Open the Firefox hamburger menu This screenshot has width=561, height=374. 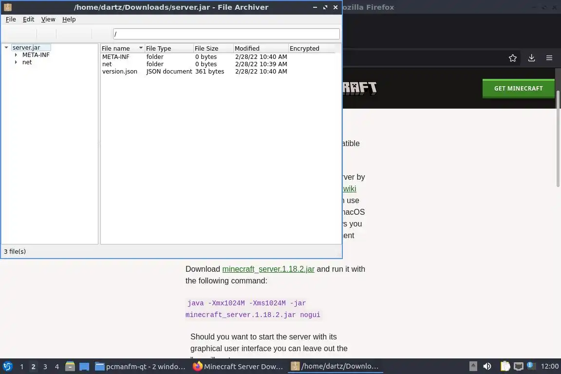tap(549, 58)
